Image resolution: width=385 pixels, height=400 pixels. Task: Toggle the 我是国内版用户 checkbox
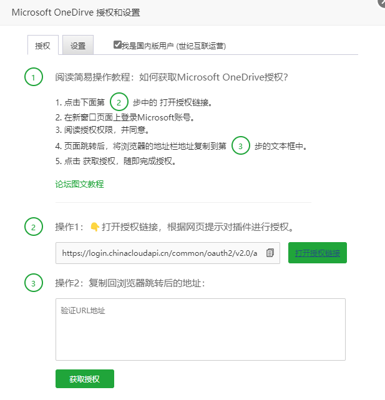[x=117, y=45]
